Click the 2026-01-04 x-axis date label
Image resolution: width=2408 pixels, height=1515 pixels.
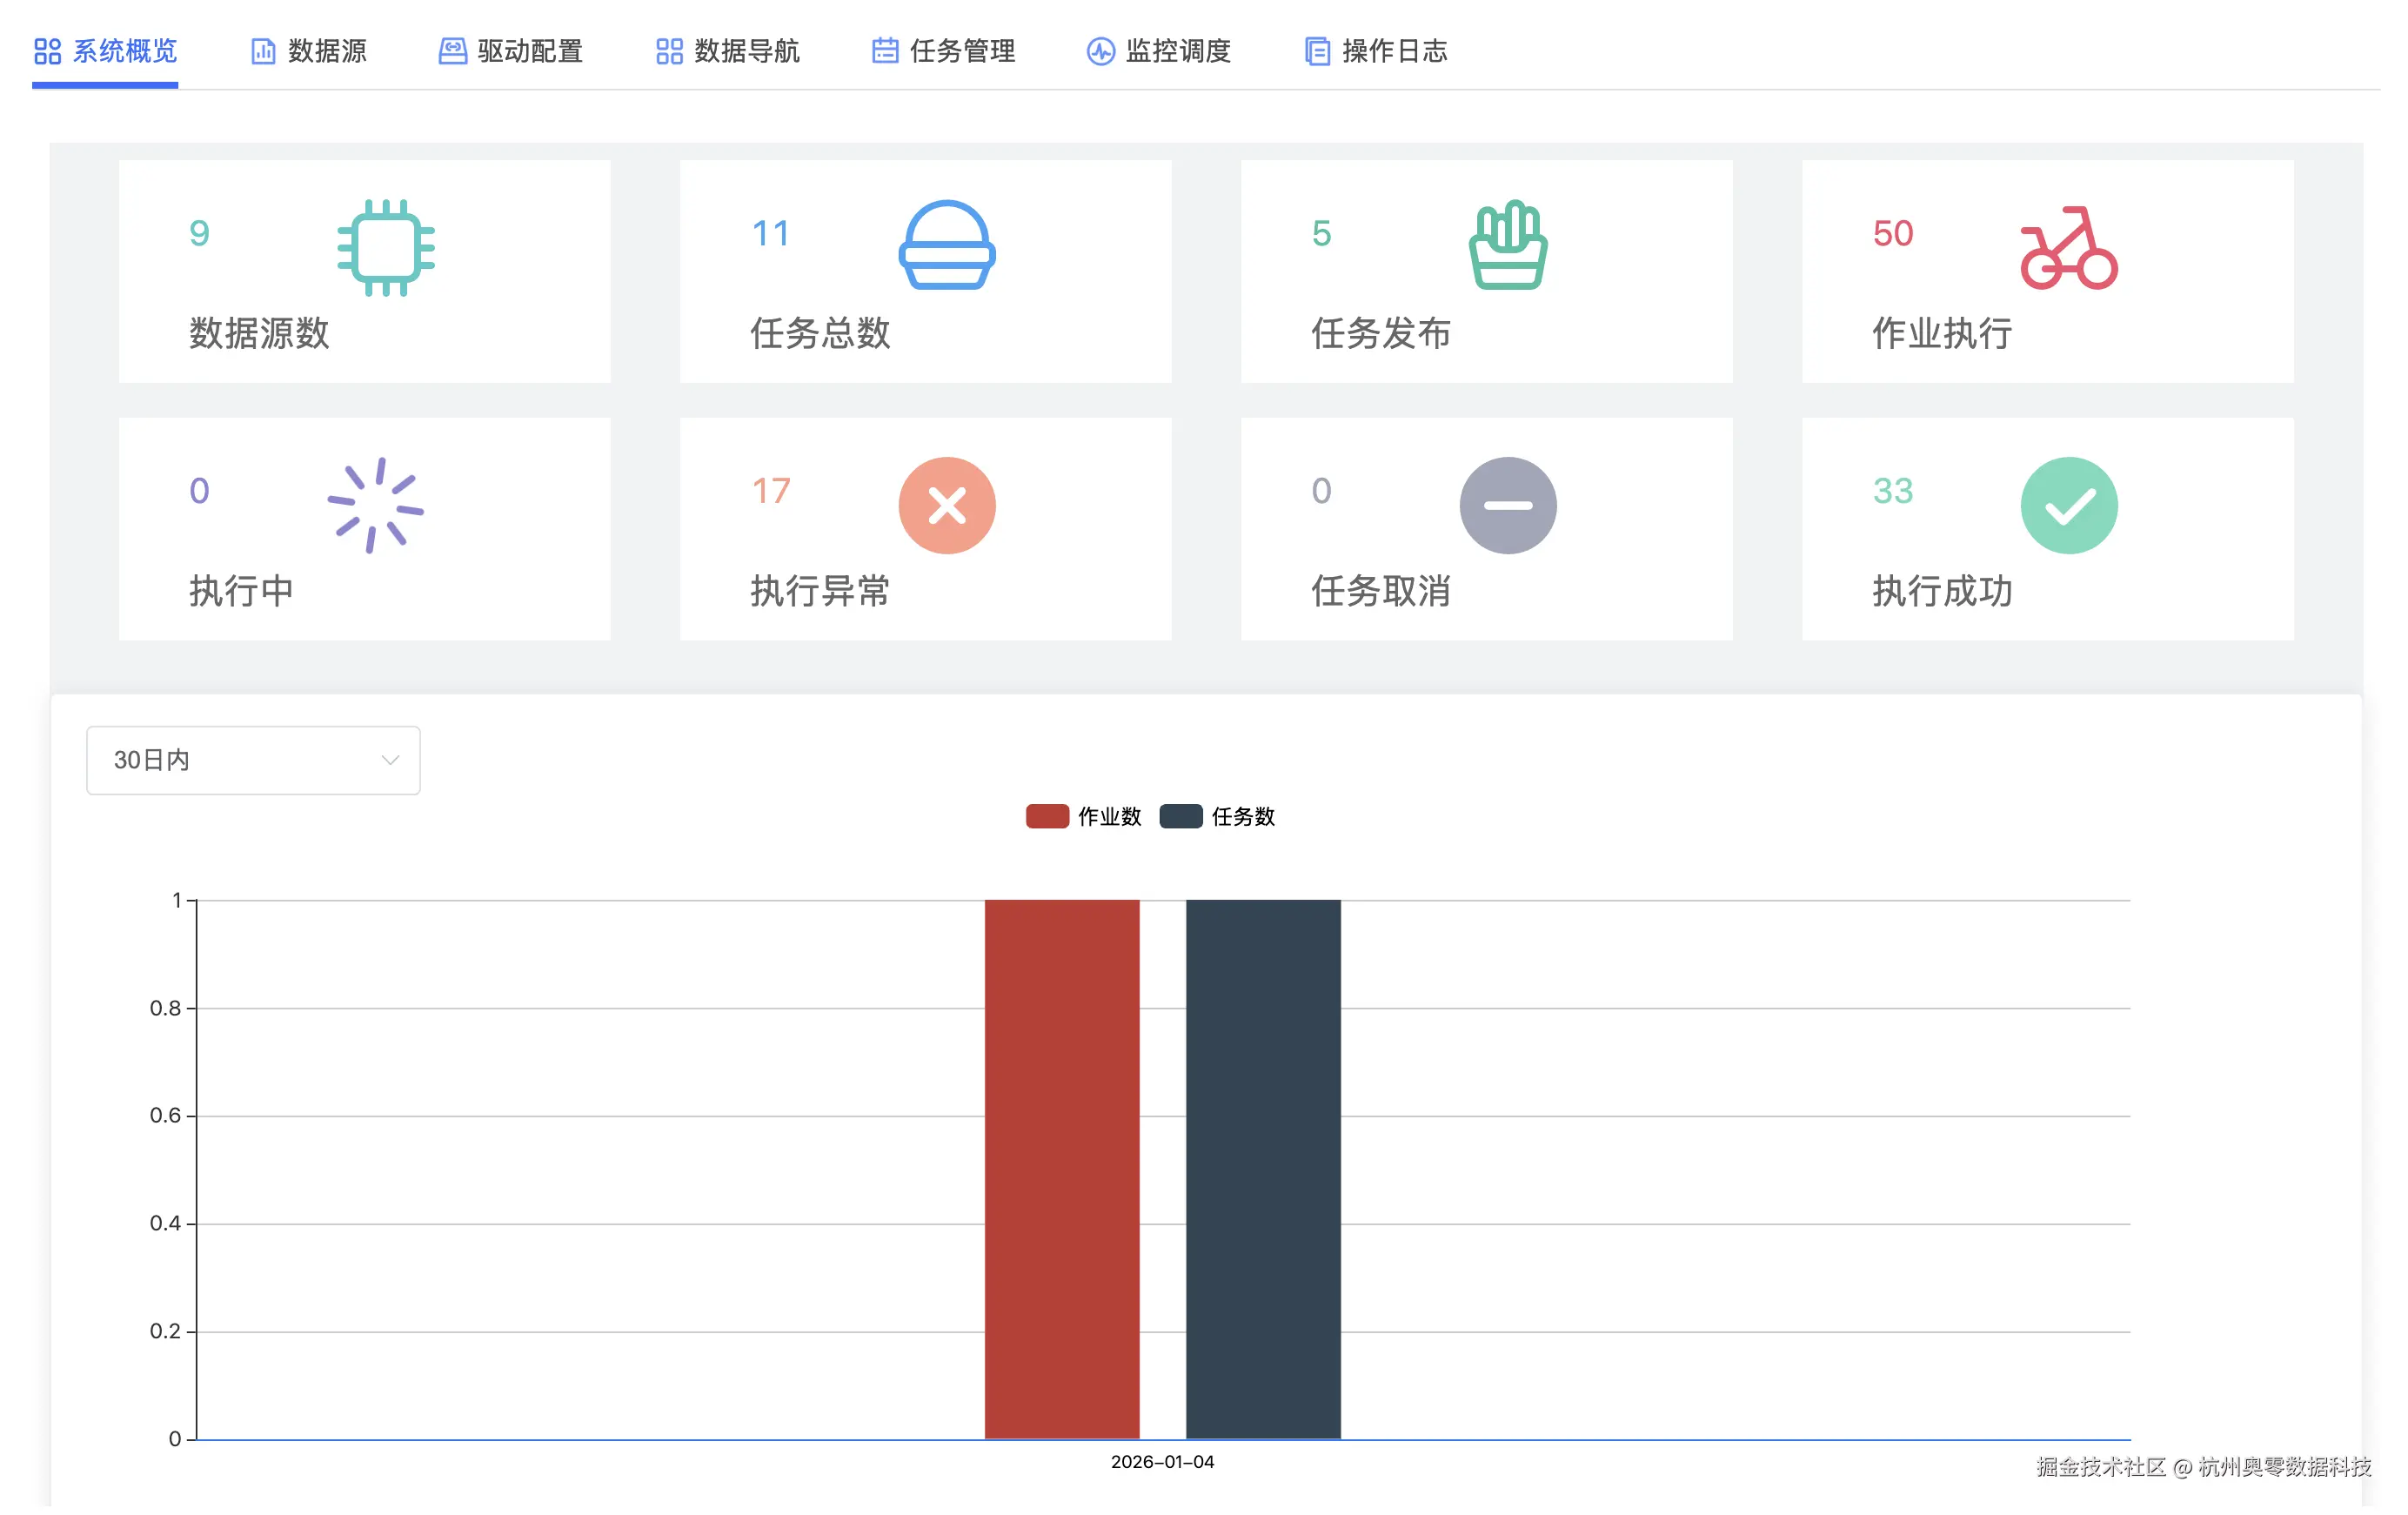(1162, 1461)
